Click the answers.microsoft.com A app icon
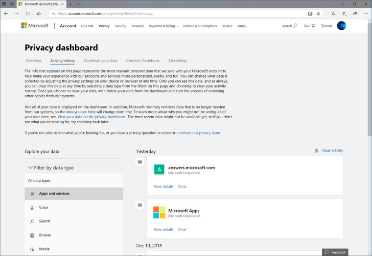Viewport: 372px width, 256px height. click(x=159, y=170)
